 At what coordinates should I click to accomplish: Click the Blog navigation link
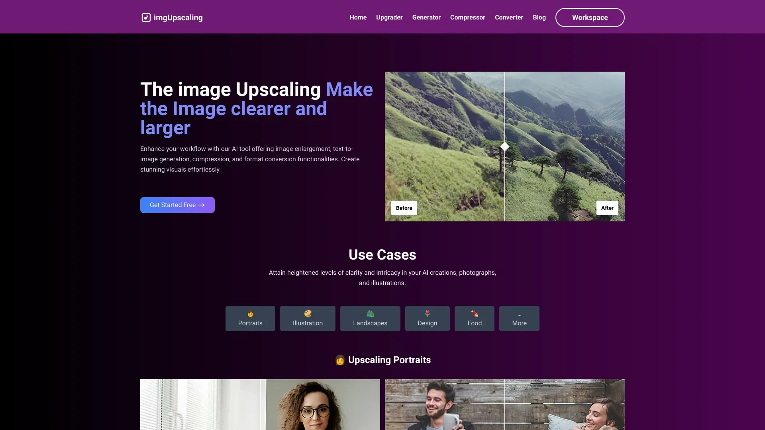coord(539,18)
